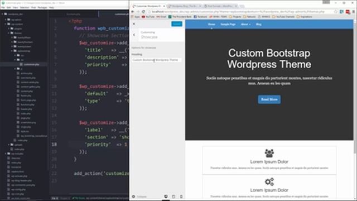
Task: Close the Post Formats browser tab
Action: (x=235, y=6)
